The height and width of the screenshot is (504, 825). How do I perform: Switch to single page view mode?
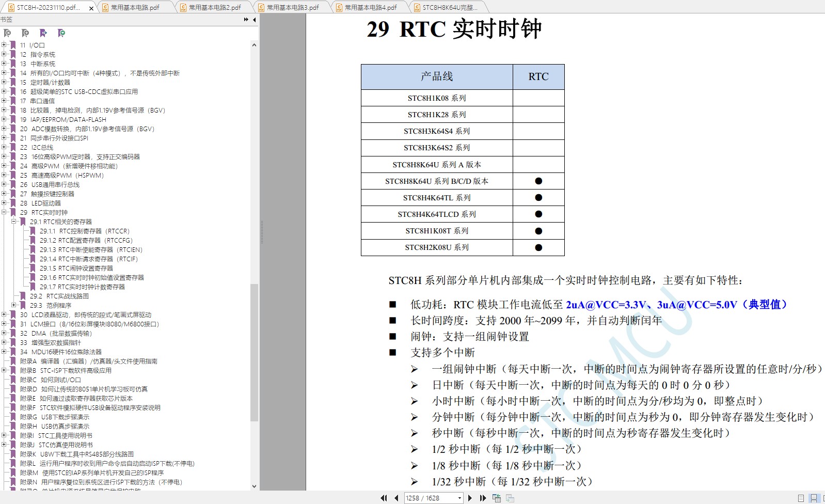point(801,498)
